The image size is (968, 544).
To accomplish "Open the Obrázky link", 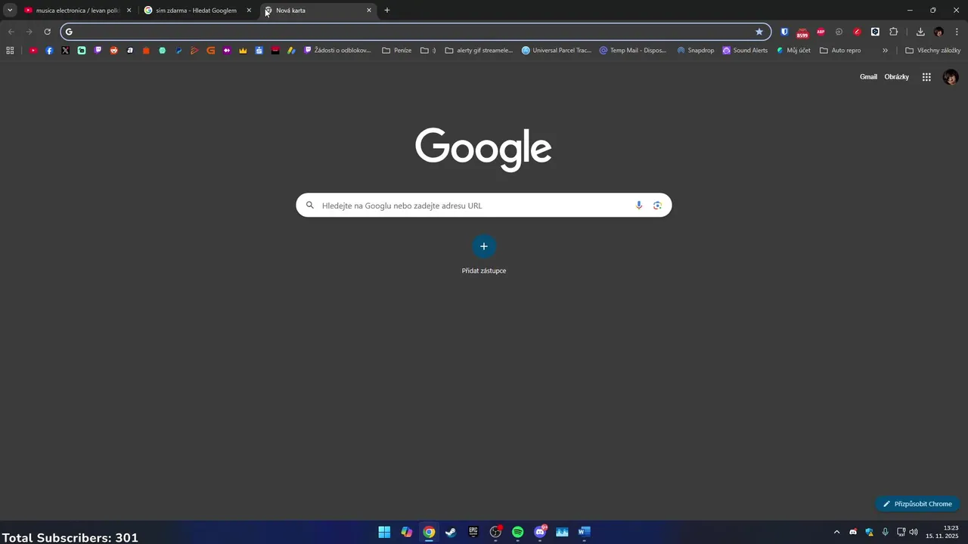I will point(897,77).
